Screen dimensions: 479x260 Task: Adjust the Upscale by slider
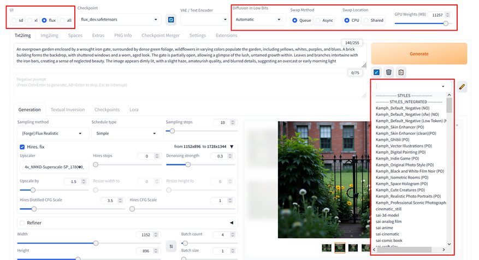(54, 190)
